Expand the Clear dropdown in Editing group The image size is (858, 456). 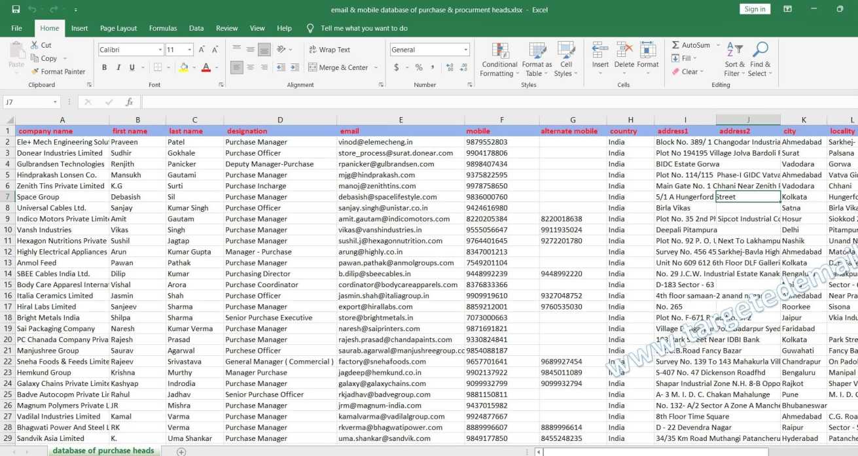click(x=702, y=72)
